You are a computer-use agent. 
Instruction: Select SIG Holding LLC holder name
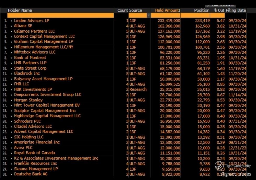pyautogui.click(x=29, y=137)
